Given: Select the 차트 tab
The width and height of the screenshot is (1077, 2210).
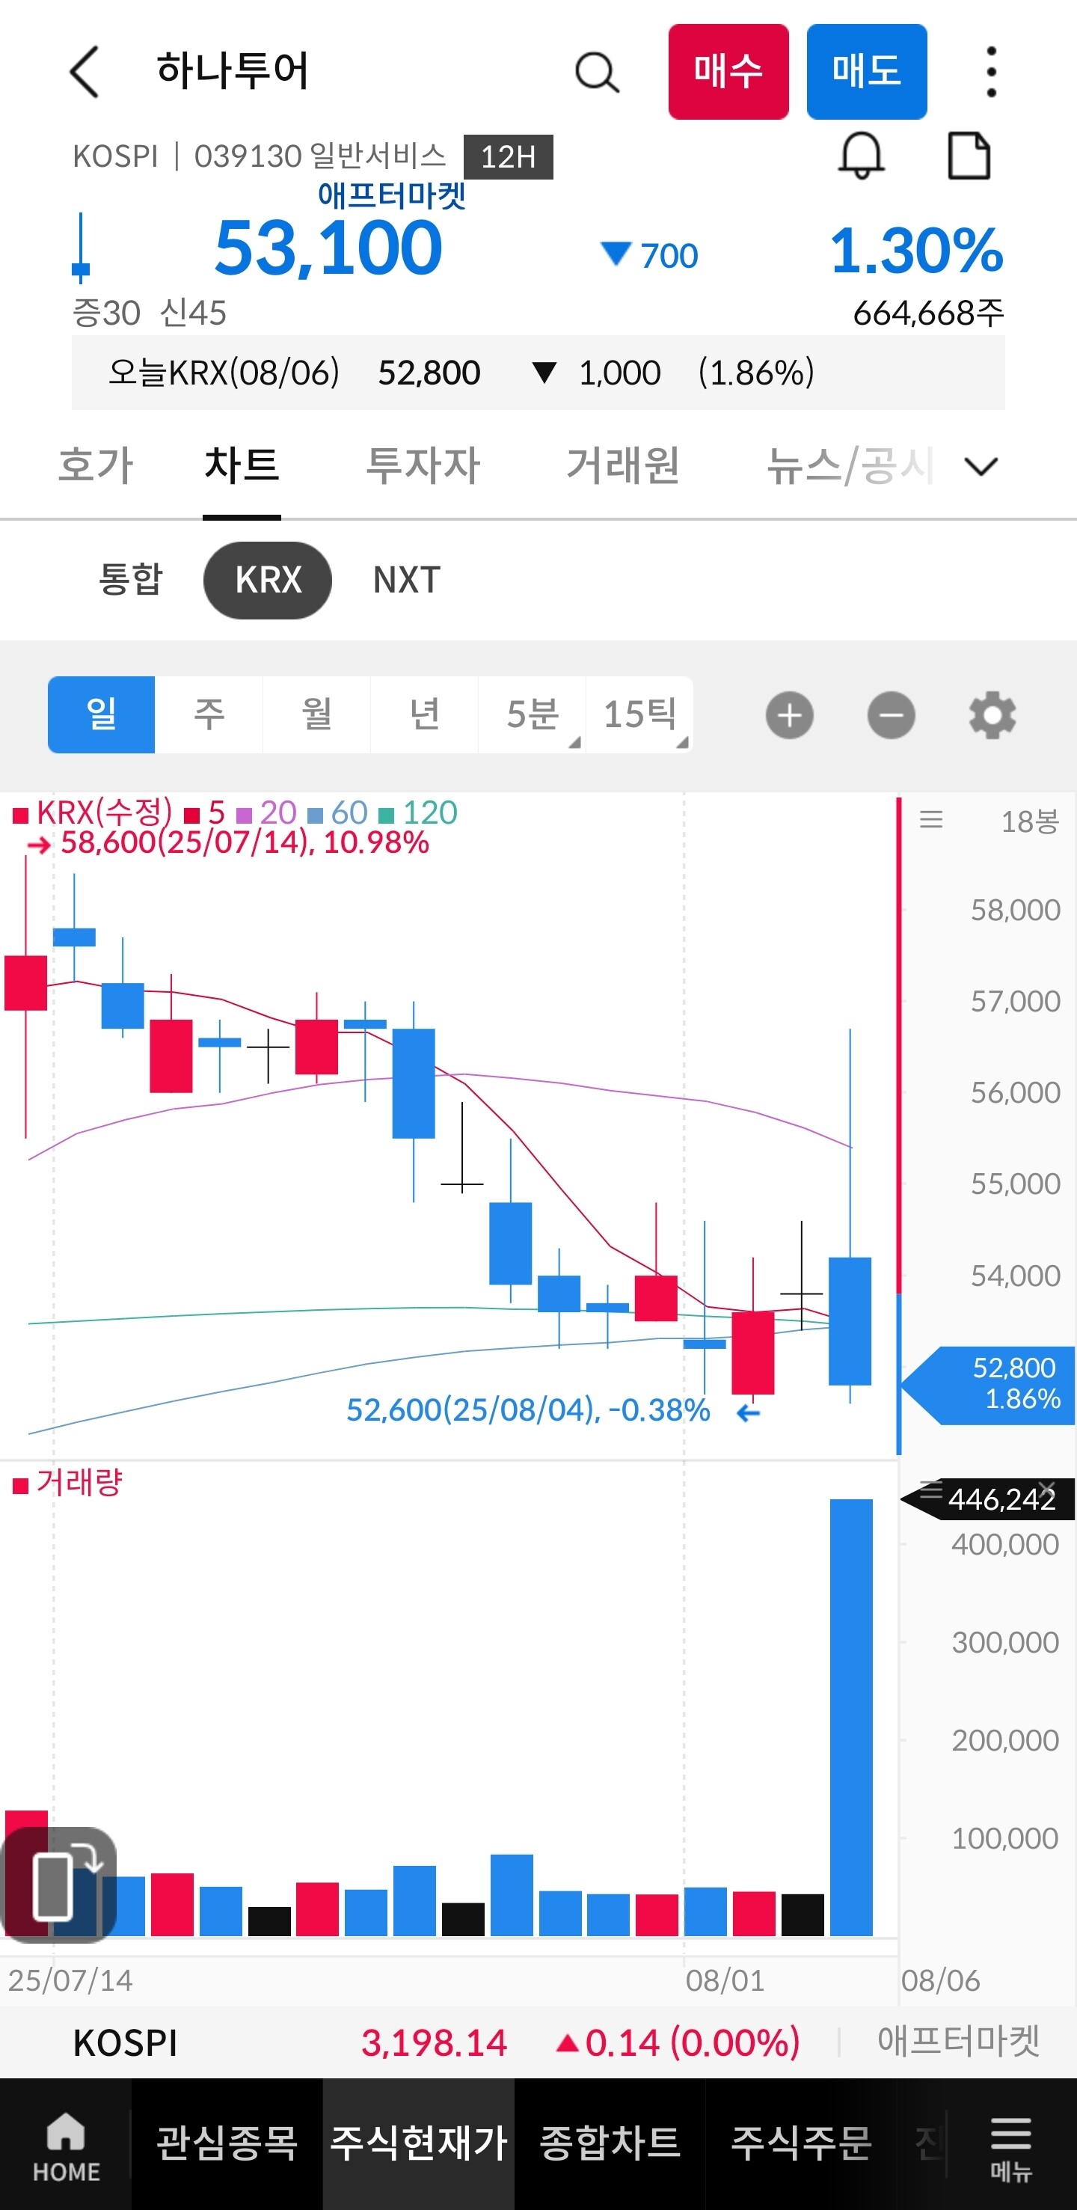Looking at the screenshot, I should (242, 465).
